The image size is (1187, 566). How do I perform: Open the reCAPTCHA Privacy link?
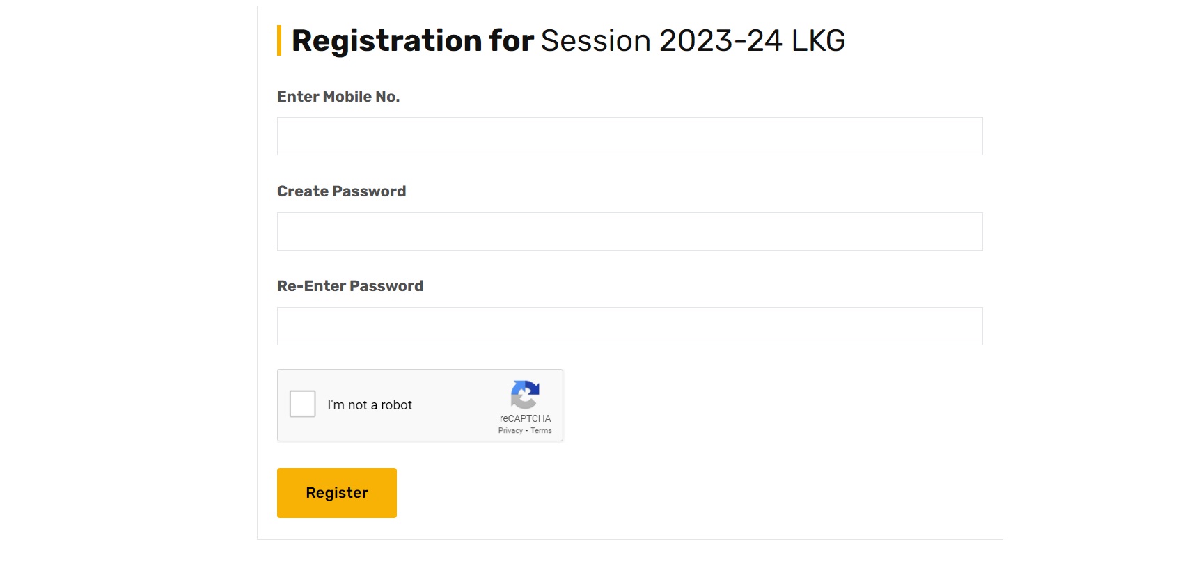(510, 431)
